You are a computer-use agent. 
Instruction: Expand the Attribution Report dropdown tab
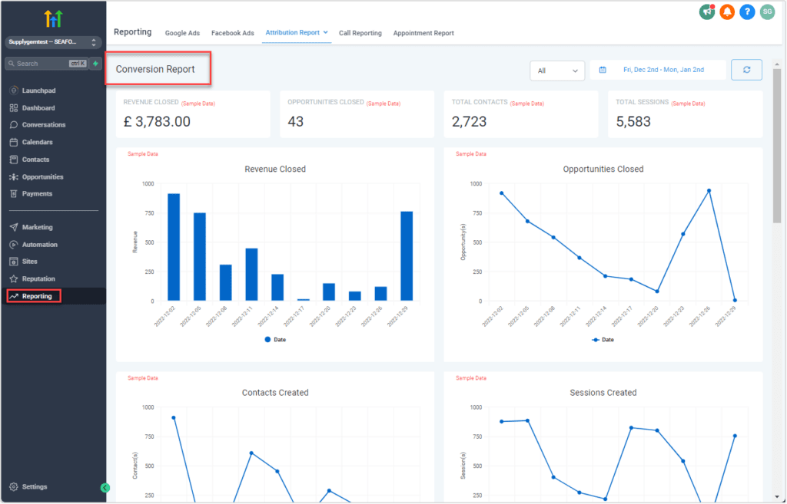point(297,32)
